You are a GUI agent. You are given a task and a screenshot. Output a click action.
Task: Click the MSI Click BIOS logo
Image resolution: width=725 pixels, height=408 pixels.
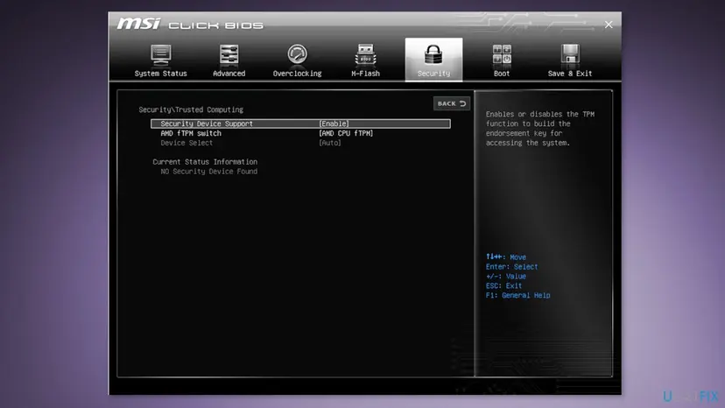(190, 24)
